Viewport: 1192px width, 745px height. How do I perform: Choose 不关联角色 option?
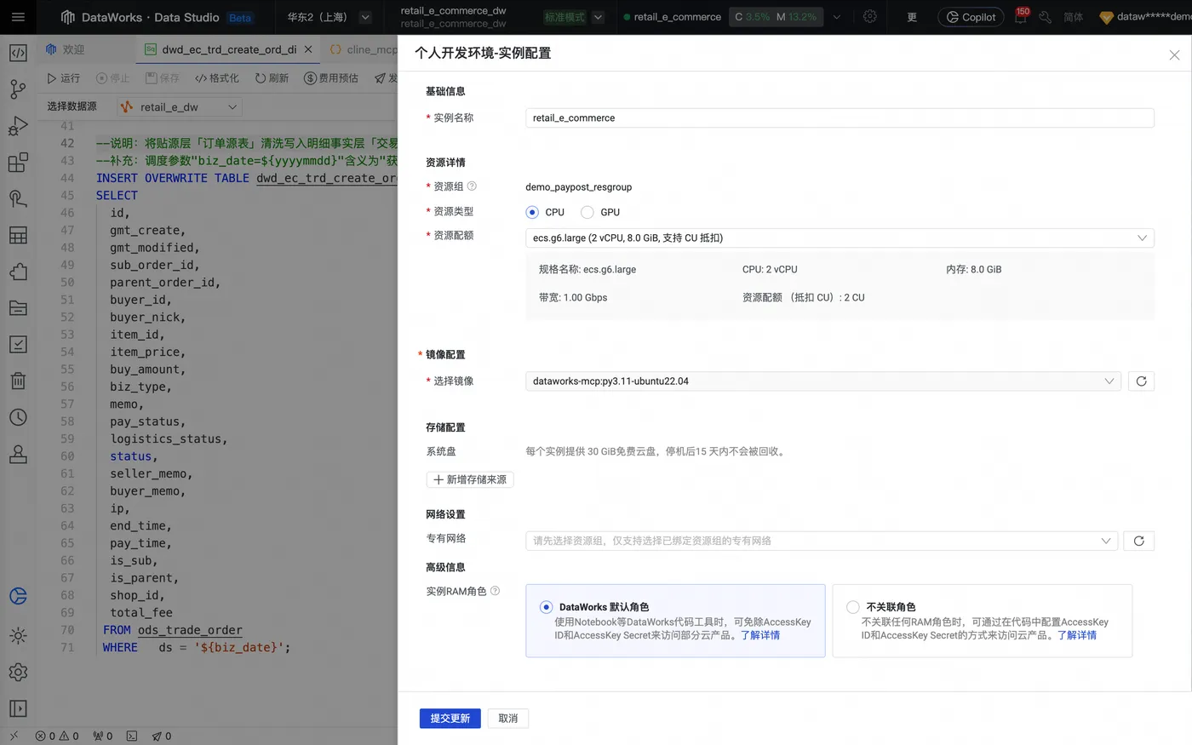982,621
